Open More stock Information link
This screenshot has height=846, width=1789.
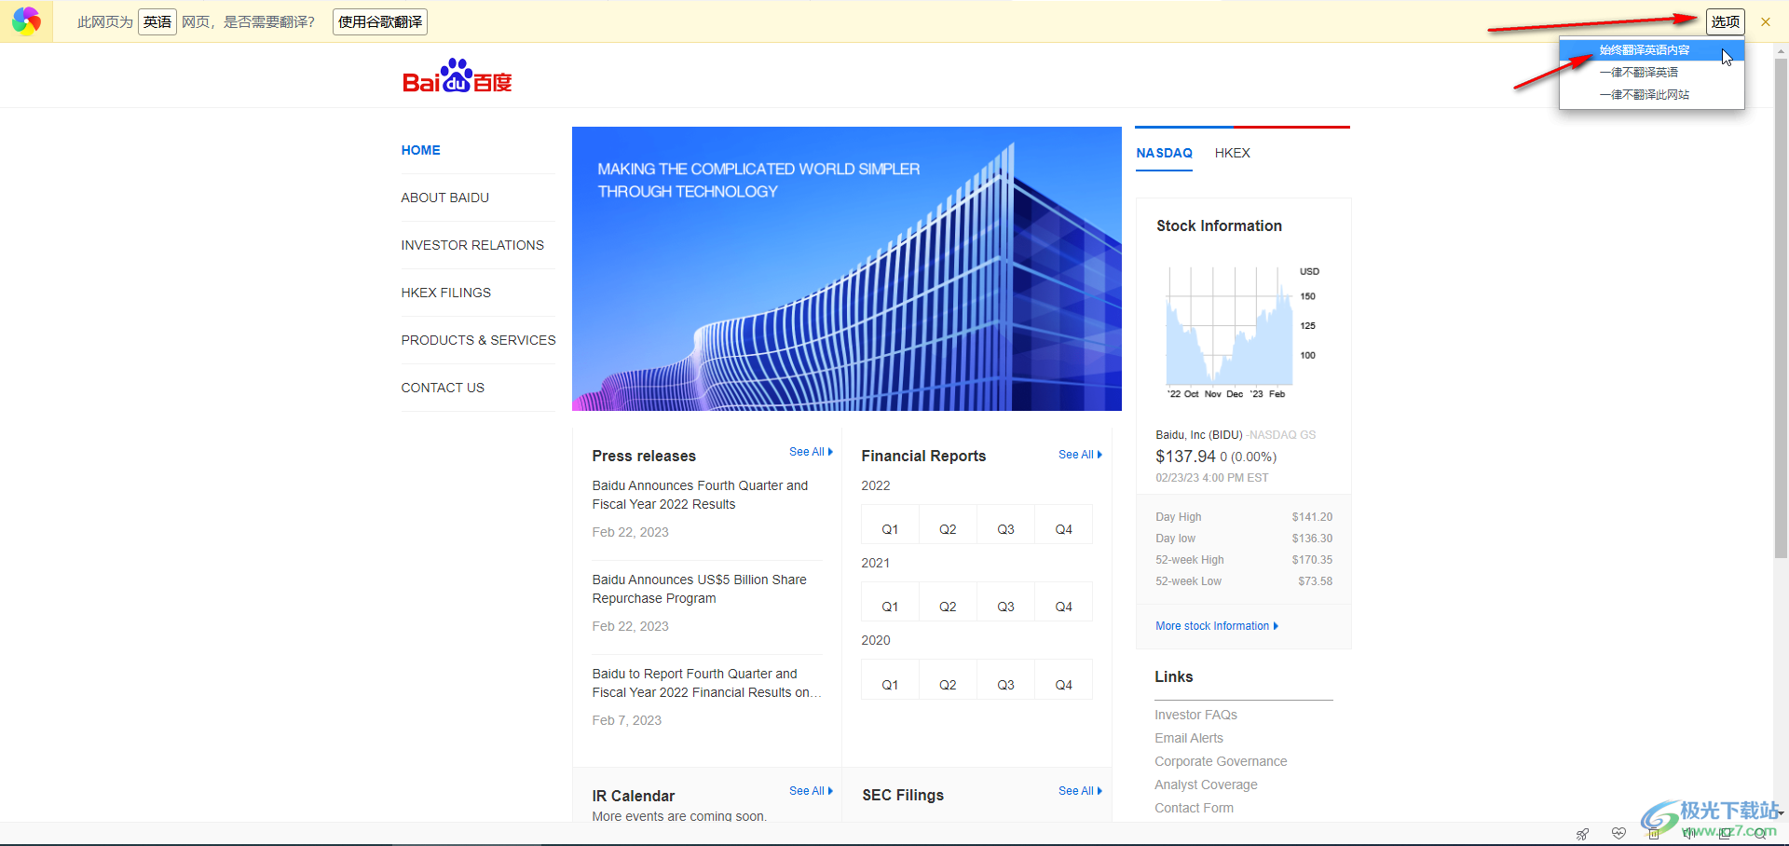tap(1217, 626)
